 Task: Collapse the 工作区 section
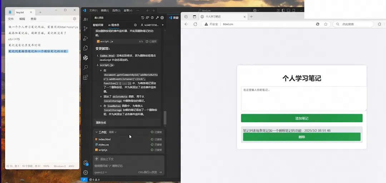(96, 132)
